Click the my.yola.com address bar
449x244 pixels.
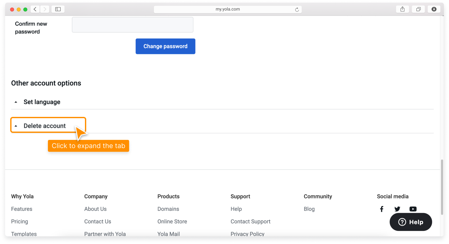227,9
